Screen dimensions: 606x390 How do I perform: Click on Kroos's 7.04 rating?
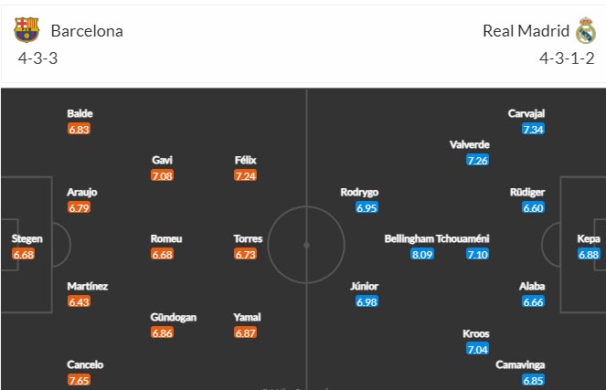coord(477,349)
